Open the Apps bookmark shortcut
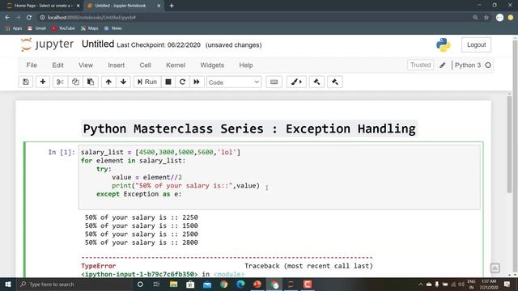 (x=14, y=28)
